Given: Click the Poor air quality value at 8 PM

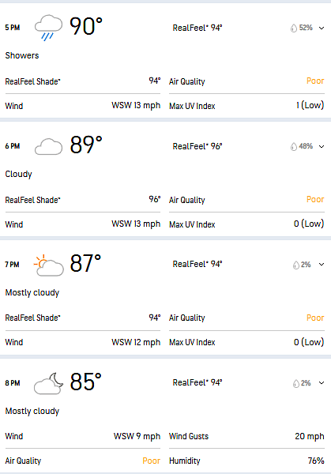Looking at the screenshot, I should (151, 461).
